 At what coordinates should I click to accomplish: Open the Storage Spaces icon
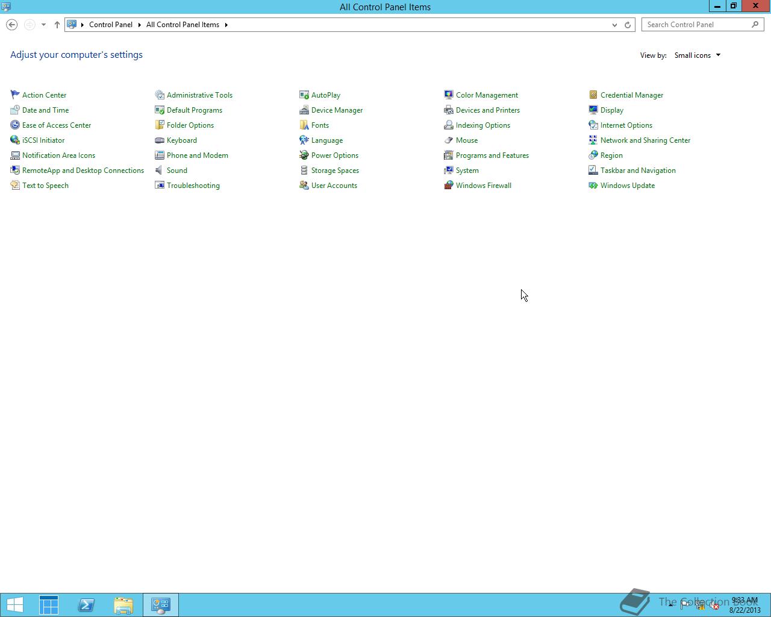304,170
